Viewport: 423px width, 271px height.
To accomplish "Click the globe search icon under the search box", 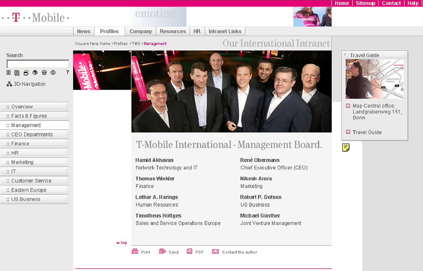I will click(35, 73).
